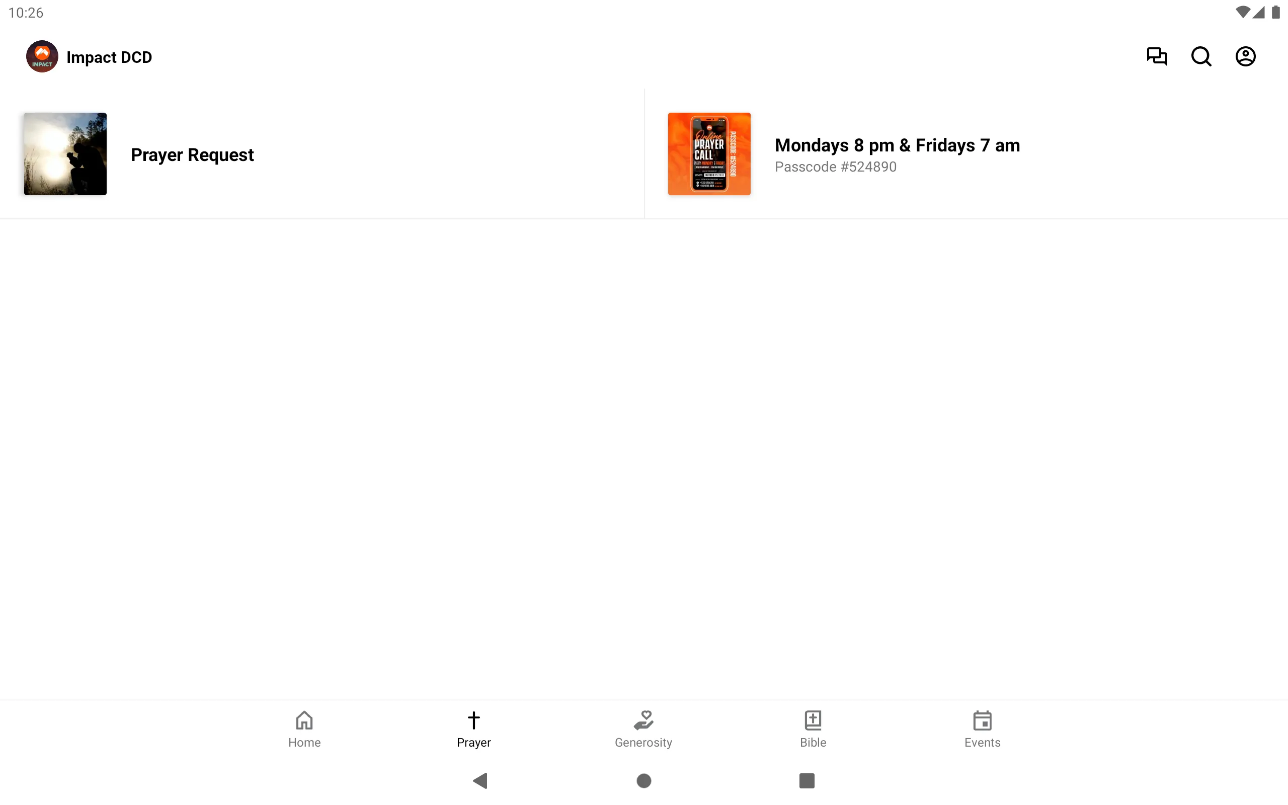Toggle Generosity giving options
Viewport: 1288px width, 805px height.
pyautogui.click(x=643, y=728)
